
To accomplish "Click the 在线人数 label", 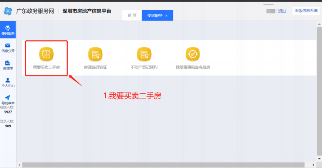I will [7, 107].
